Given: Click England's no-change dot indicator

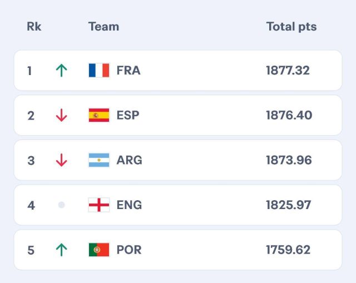Looking at the screenshot, I should [x=61, y=205].
